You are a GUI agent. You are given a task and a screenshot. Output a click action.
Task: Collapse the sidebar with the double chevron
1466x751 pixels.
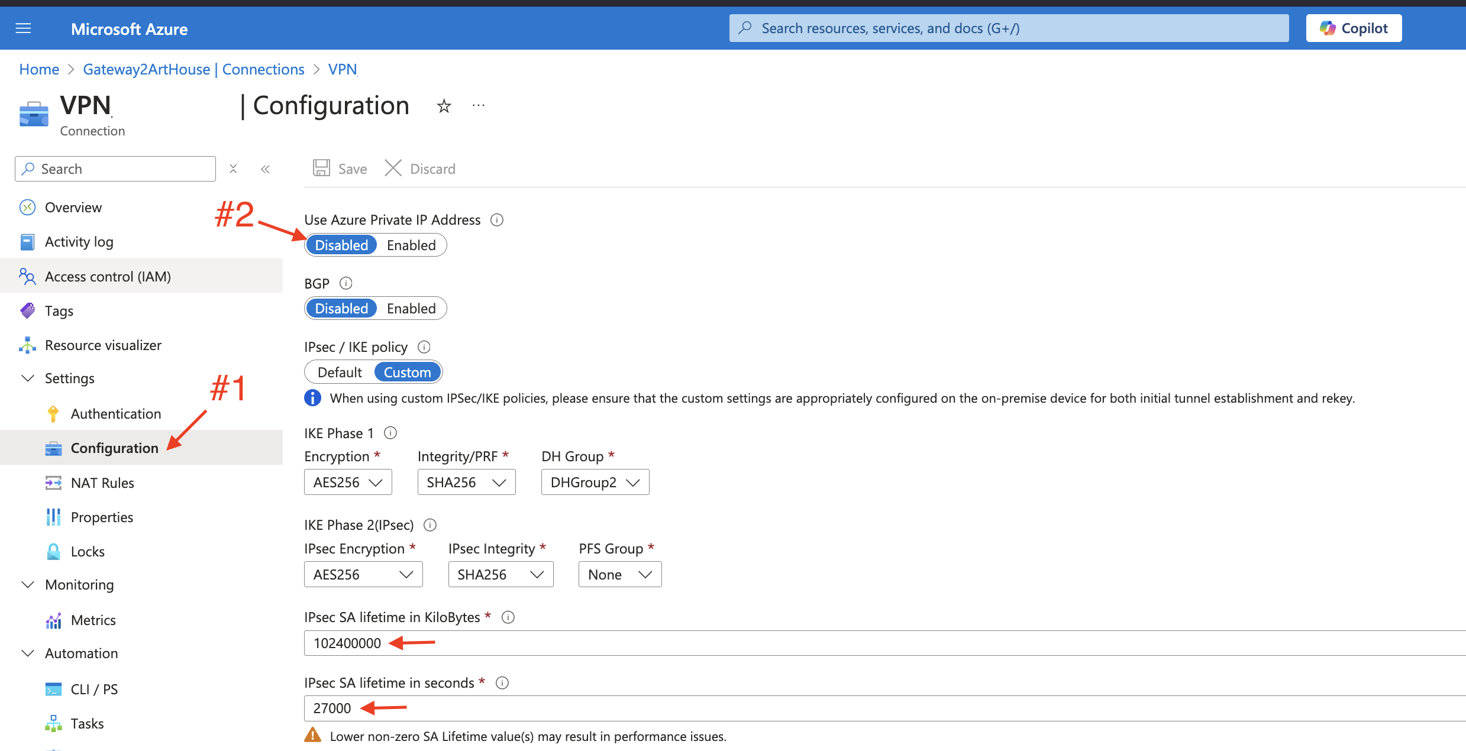pyautogui.click(x=265, y=169)
